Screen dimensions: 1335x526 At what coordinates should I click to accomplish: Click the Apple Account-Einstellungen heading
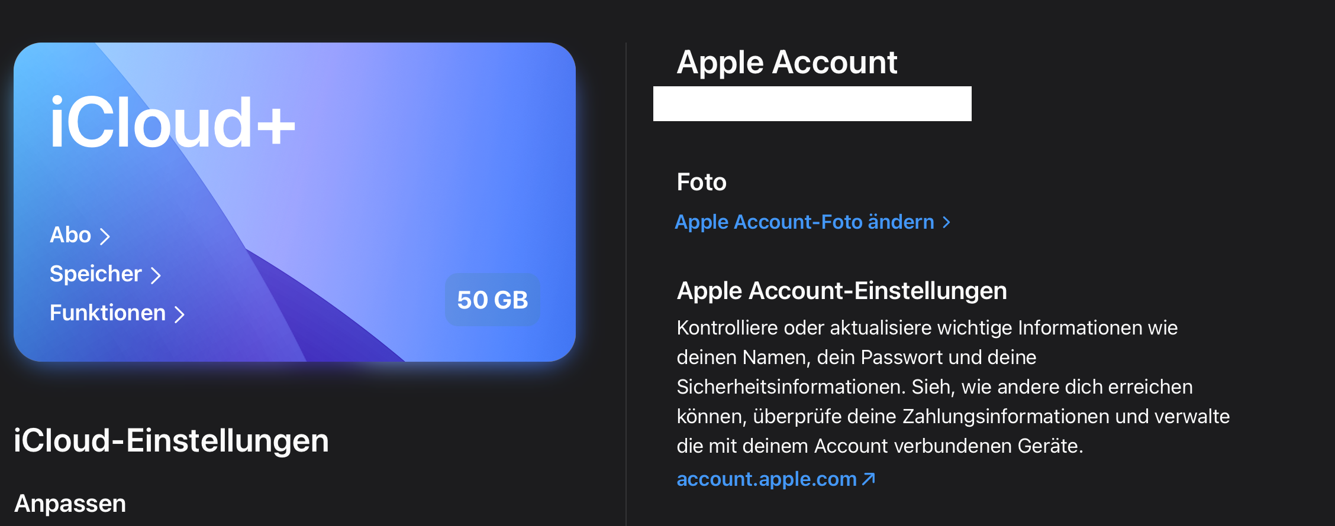841,291
